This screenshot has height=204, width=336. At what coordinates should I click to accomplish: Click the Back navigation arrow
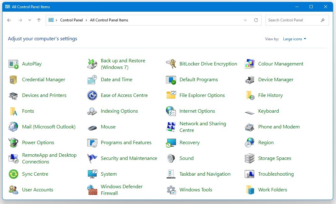click(x=9, y=20)
